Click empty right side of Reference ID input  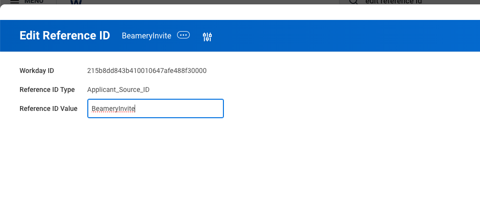(195, 108)
